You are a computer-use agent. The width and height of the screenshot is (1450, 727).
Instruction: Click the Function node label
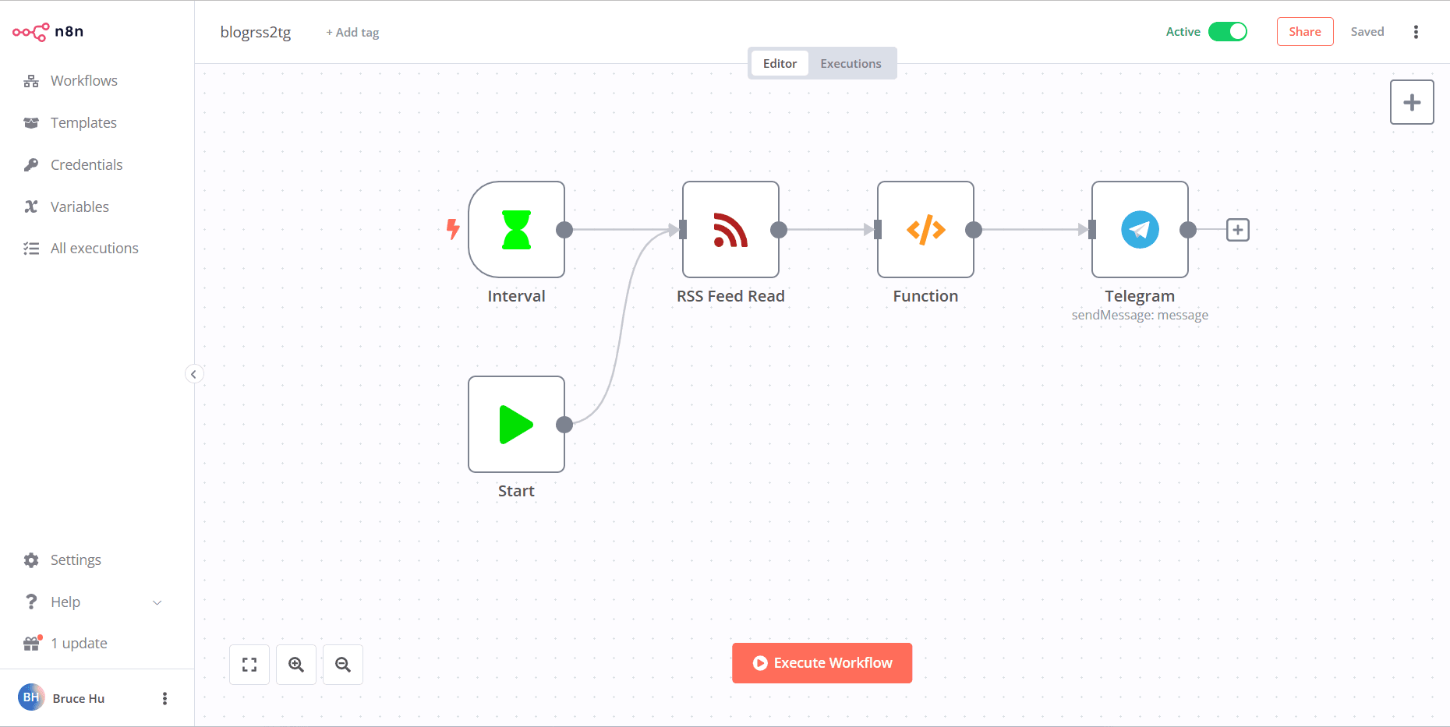pyautogui.click(x=925, y=296)
